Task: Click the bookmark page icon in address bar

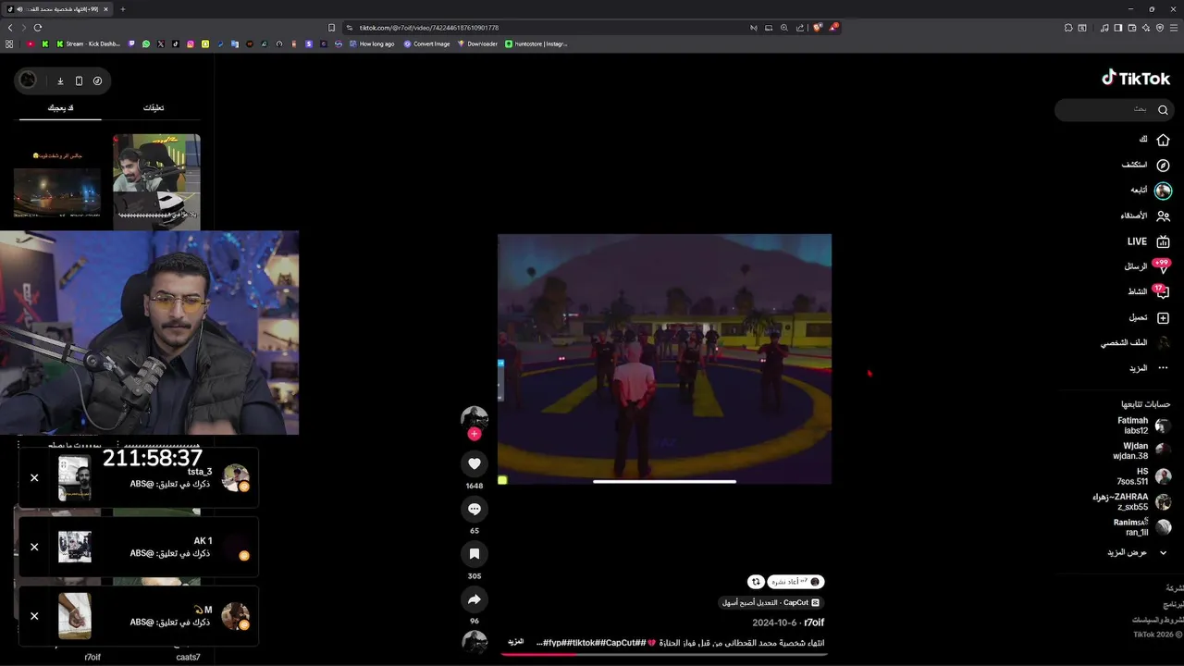Action: point(332,28)
